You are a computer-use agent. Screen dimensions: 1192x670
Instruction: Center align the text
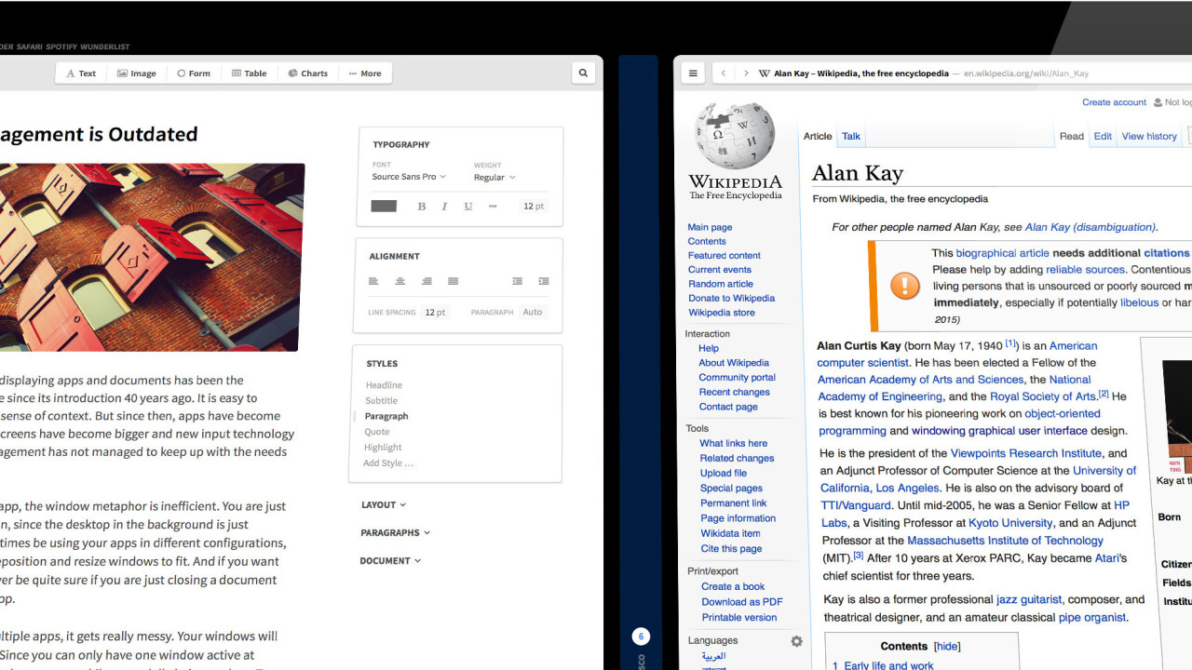coord(400,281)
